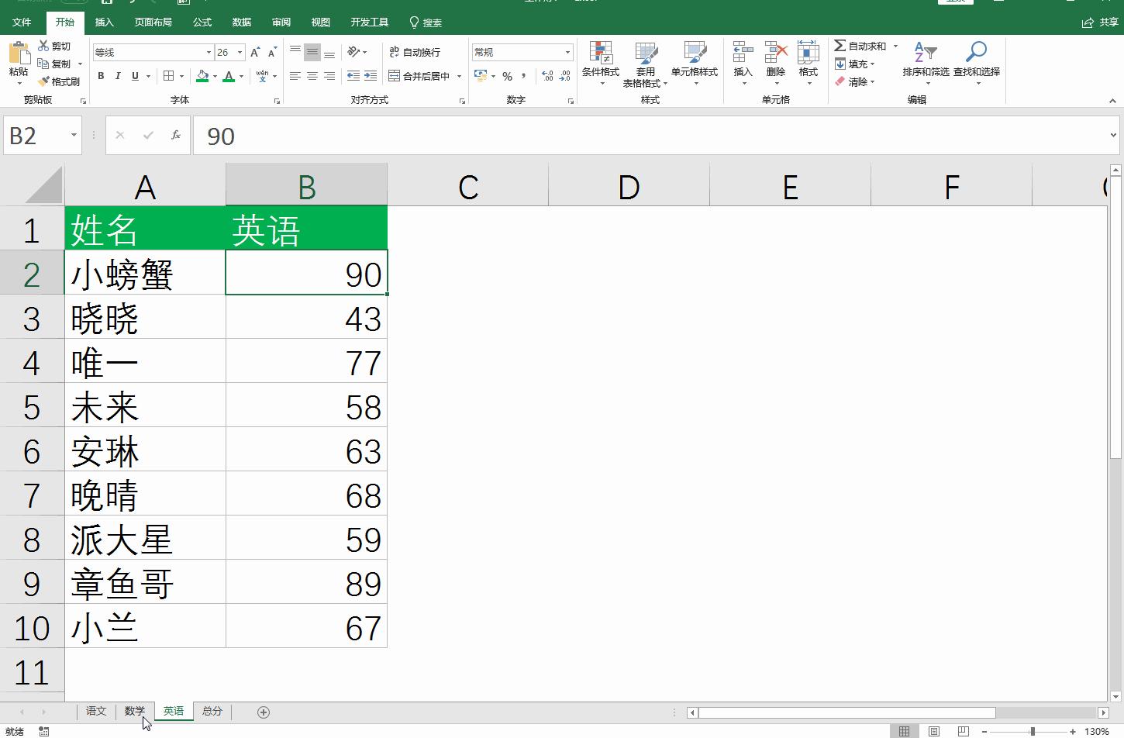Open the font size dropdown

(x=239, y=51)
